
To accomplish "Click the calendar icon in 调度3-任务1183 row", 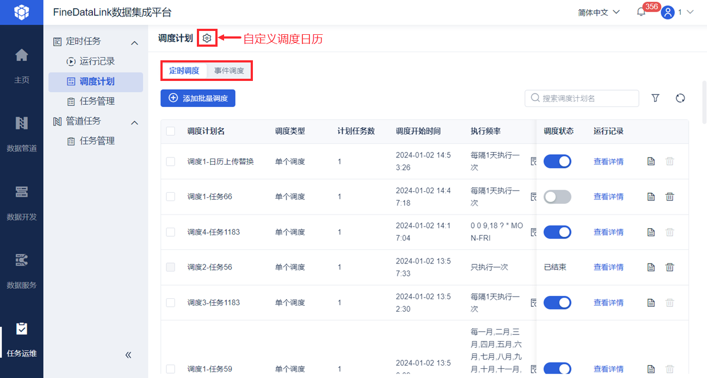I will pyautogui.click(x=533, y=303).
